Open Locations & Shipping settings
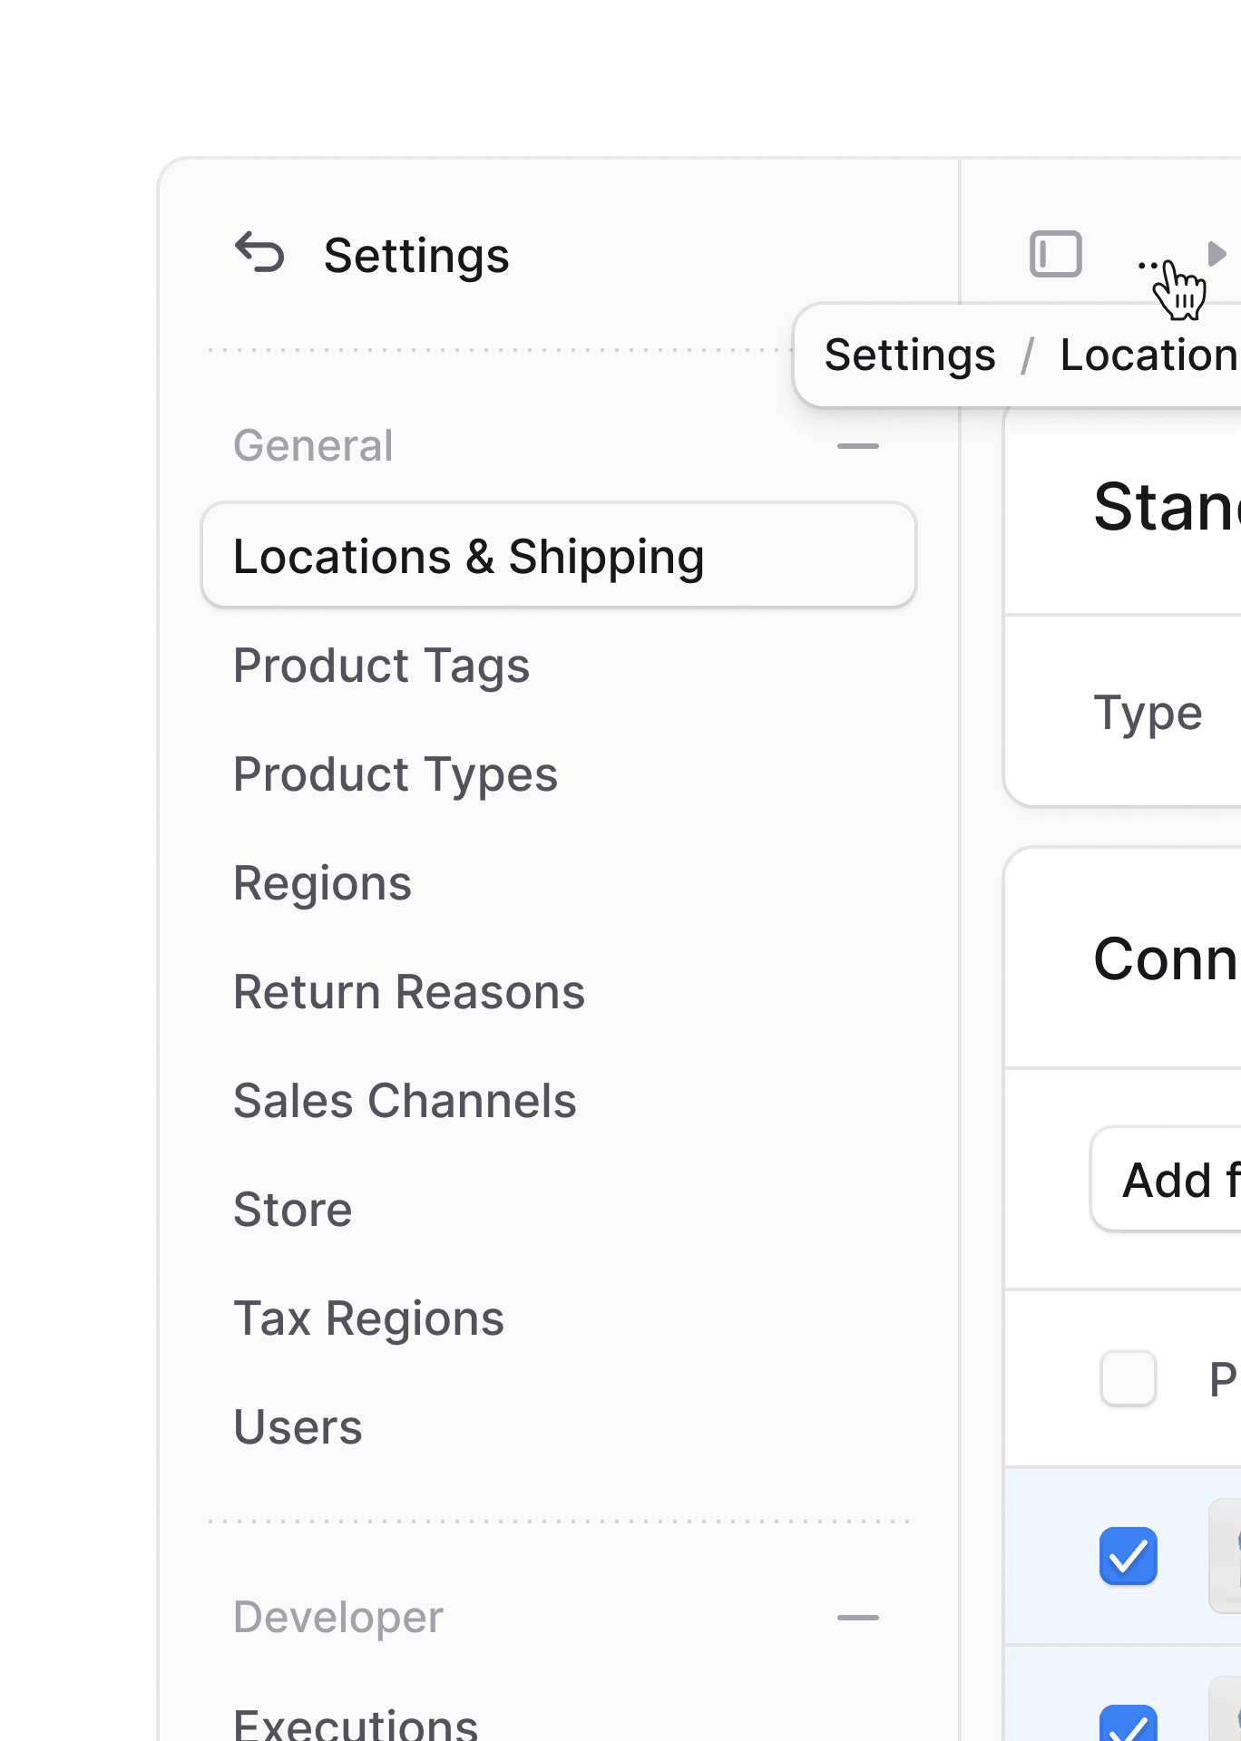Viewport: 1241px width, 1741px height. [559, 555]
